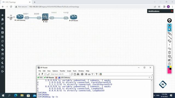175x98 pixels.
Task: Open the View menu in ISP-Router window
Action: pos(49,71)
